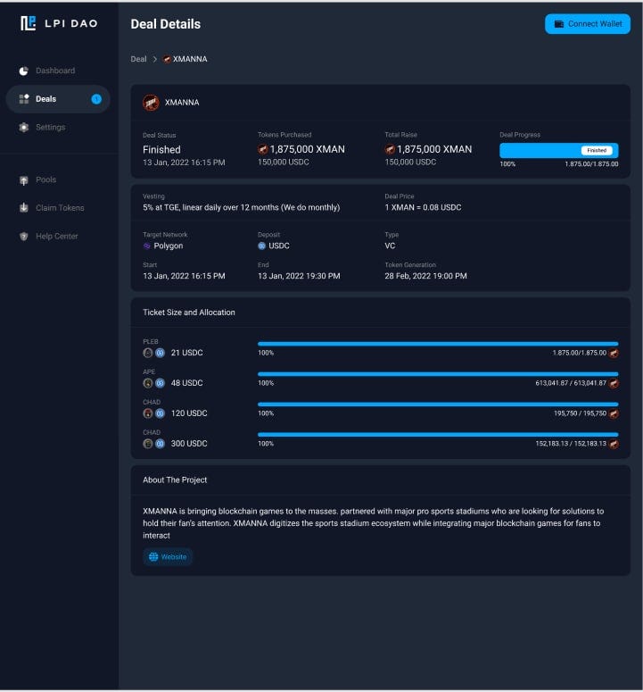Image resolution: width=643 pixels, height=692 pixels.
Task: Click the Deals grid icon in sidebar
Action: click(x=24, y=99)
